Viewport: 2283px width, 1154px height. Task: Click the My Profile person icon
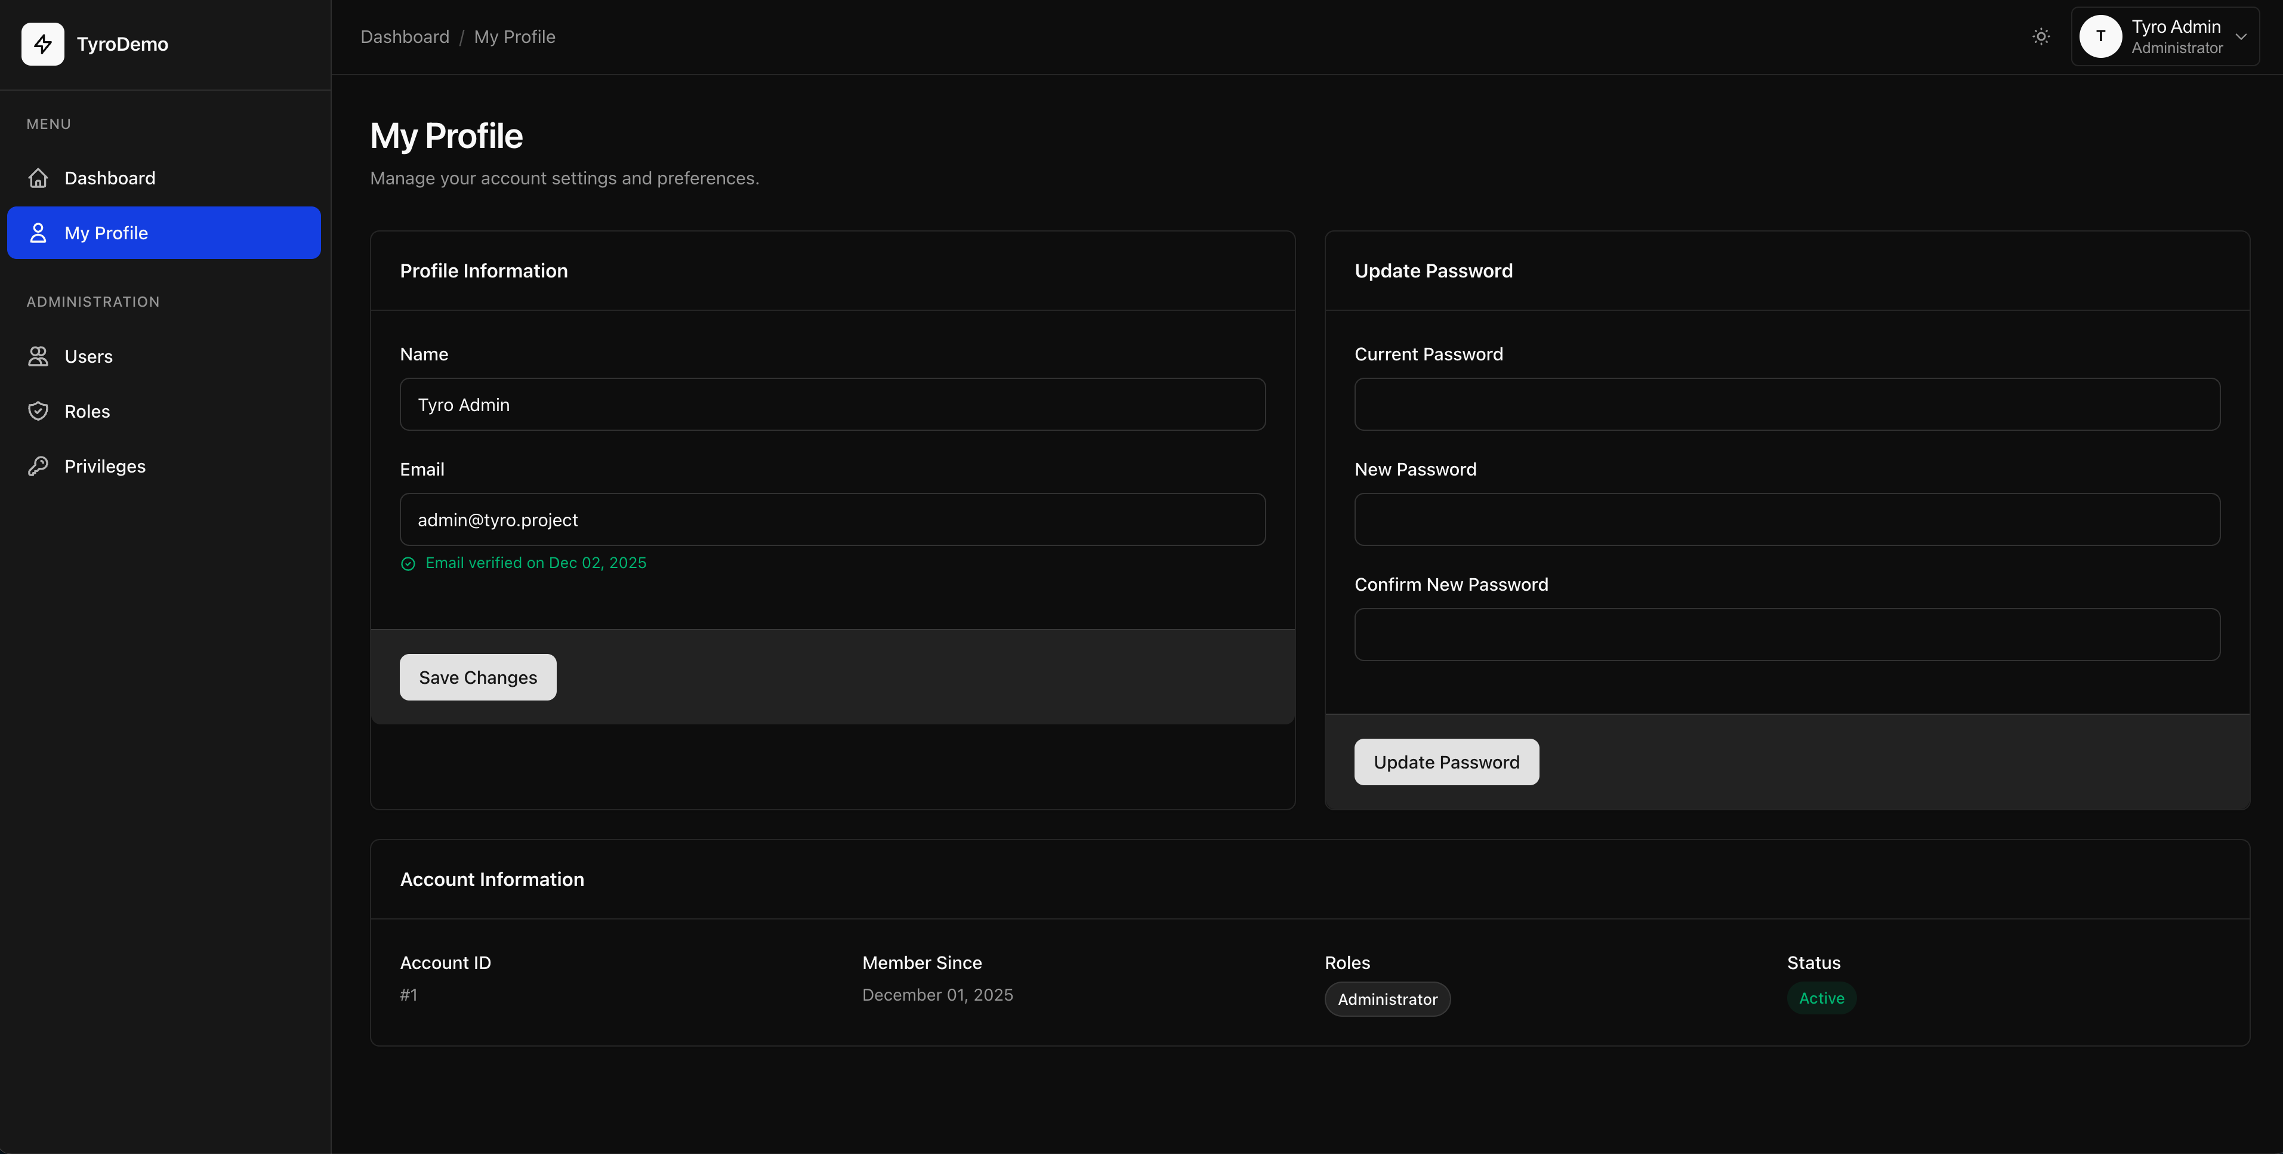(38, 233)
